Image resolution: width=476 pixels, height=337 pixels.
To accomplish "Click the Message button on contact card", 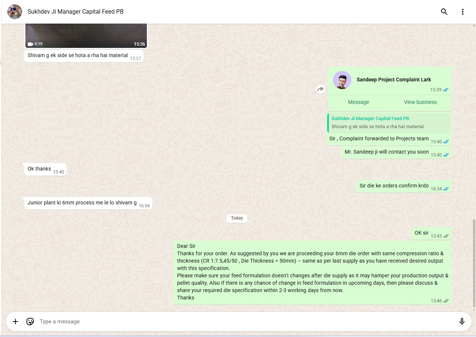I will 358,102.
